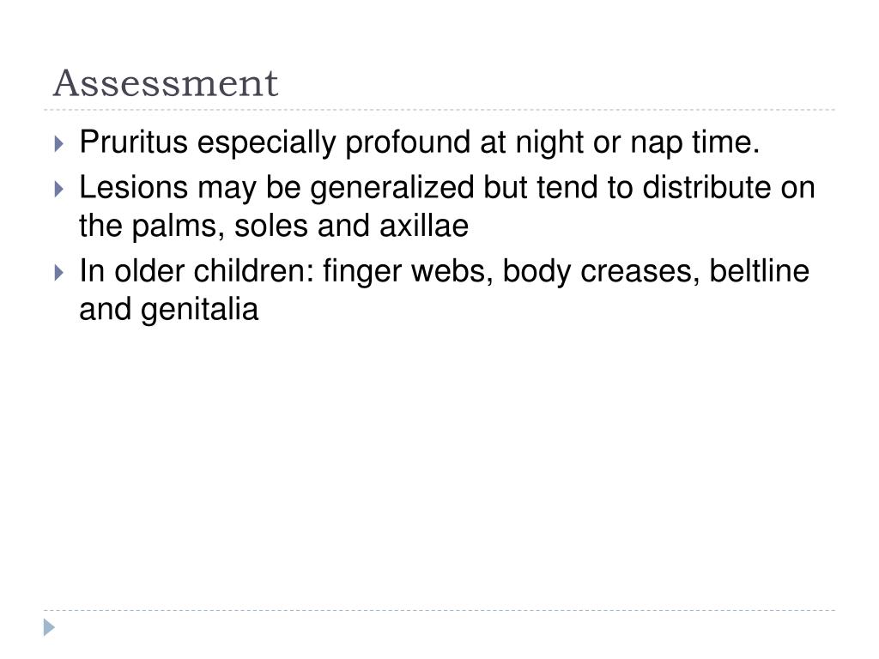Screen dimensions: 879x659
Task: Click the words "body creases," in the third bullet
Action: [x=601, y=272]
